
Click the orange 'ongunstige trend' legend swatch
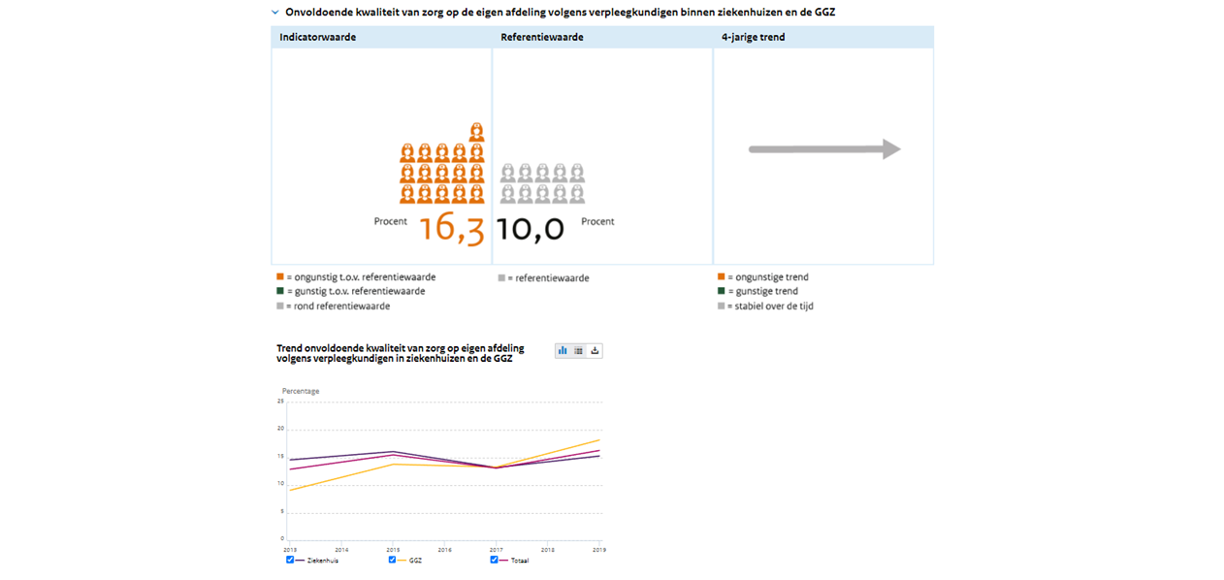[x=721, y=277]
